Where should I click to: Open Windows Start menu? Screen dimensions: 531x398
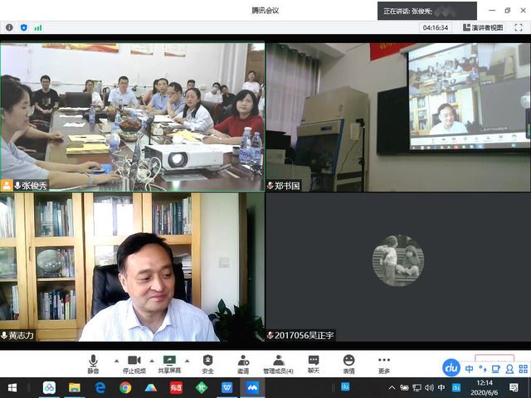coord(12,387)
